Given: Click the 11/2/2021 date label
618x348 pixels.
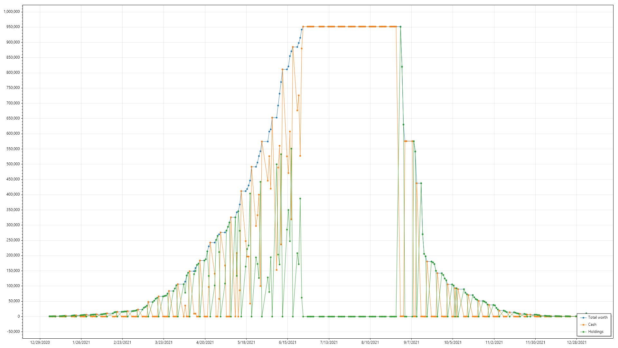Looking at the screenshot, I should [494, 343].
